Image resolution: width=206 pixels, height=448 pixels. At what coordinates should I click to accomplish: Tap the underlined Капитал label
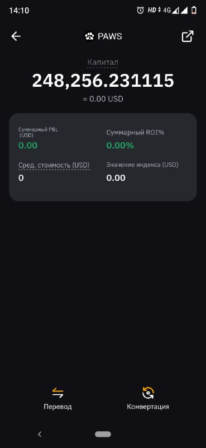pos(103,62)
